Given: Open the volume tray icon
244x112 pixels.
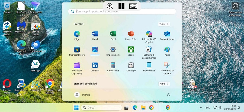Looking at the screenshot, I should [x=220, y=107].
